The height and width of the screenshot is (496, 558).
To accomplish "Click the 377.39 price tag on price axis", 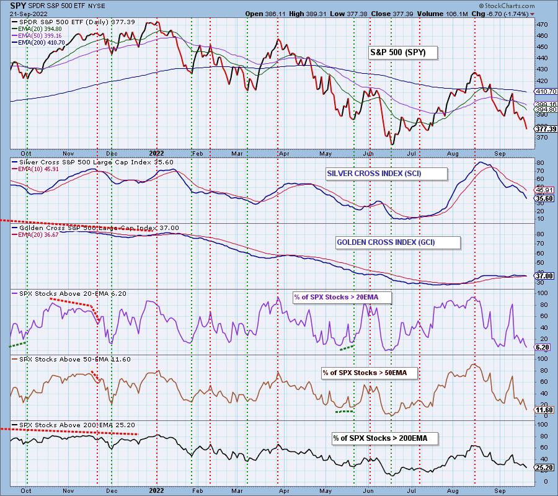I will pos(546,129).
